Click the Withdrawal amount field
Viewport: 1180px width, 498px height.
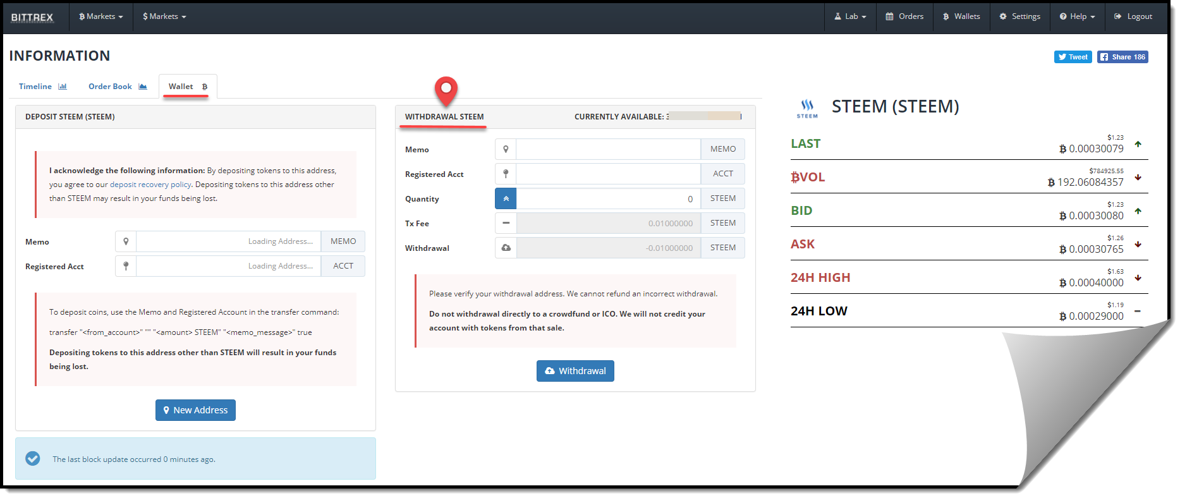pyautogui.click(x=608, y=248)
